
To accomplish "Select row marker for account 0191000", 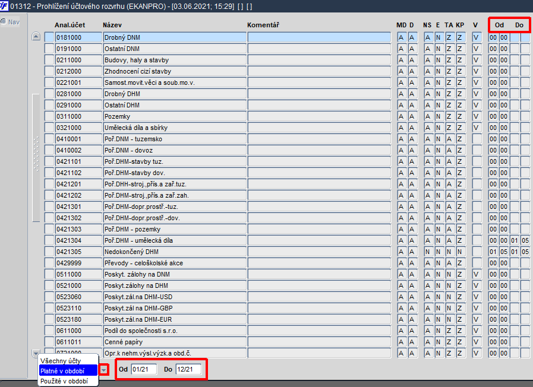I will pyautogui.click(x=49, y=49).
